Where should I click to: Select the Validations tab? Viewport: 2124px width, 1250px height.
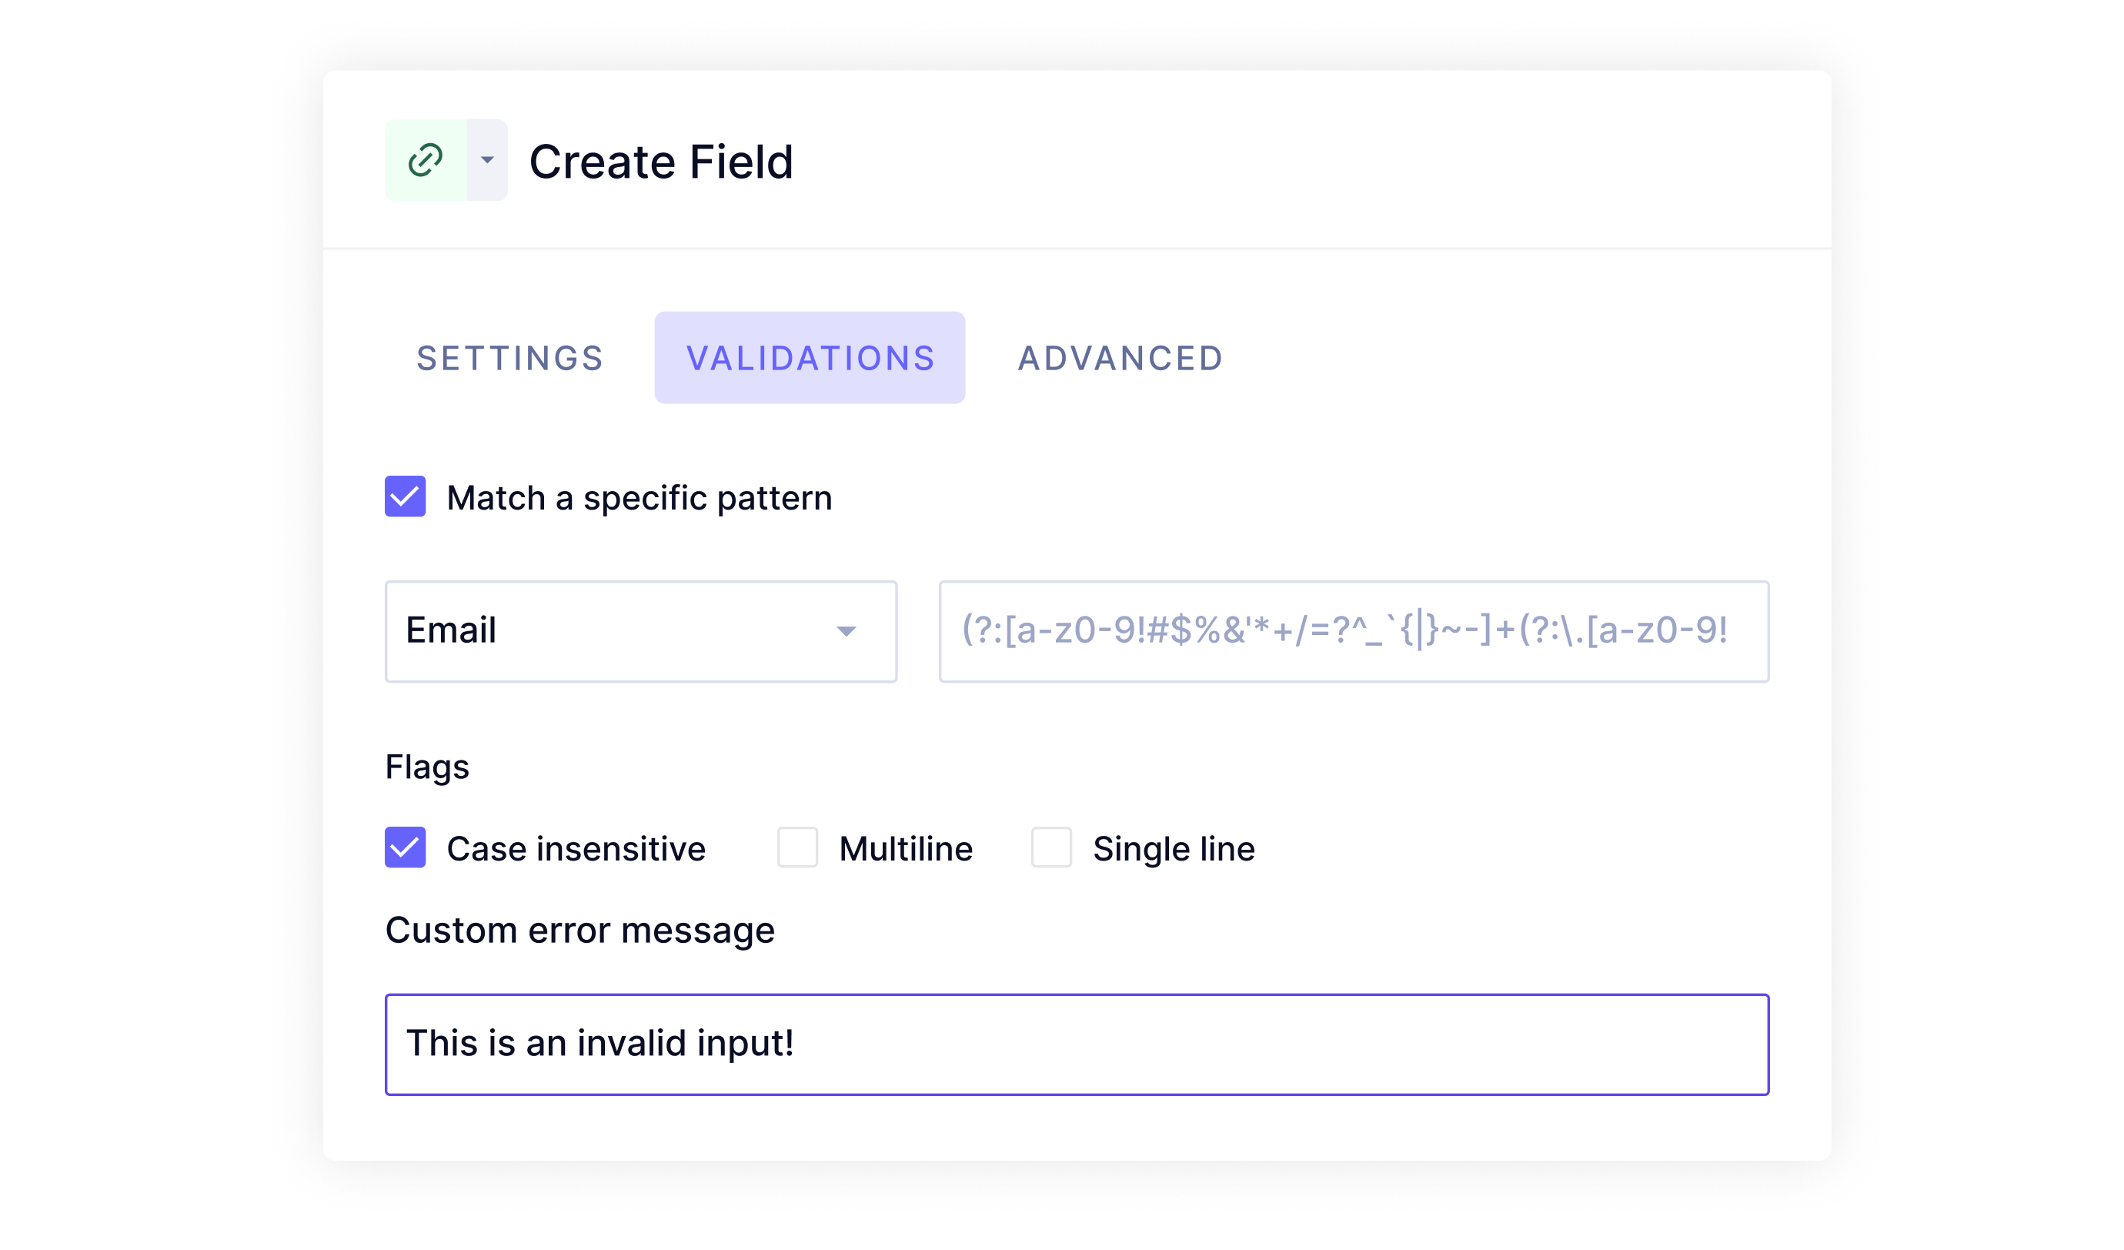[x=810, y=358]
